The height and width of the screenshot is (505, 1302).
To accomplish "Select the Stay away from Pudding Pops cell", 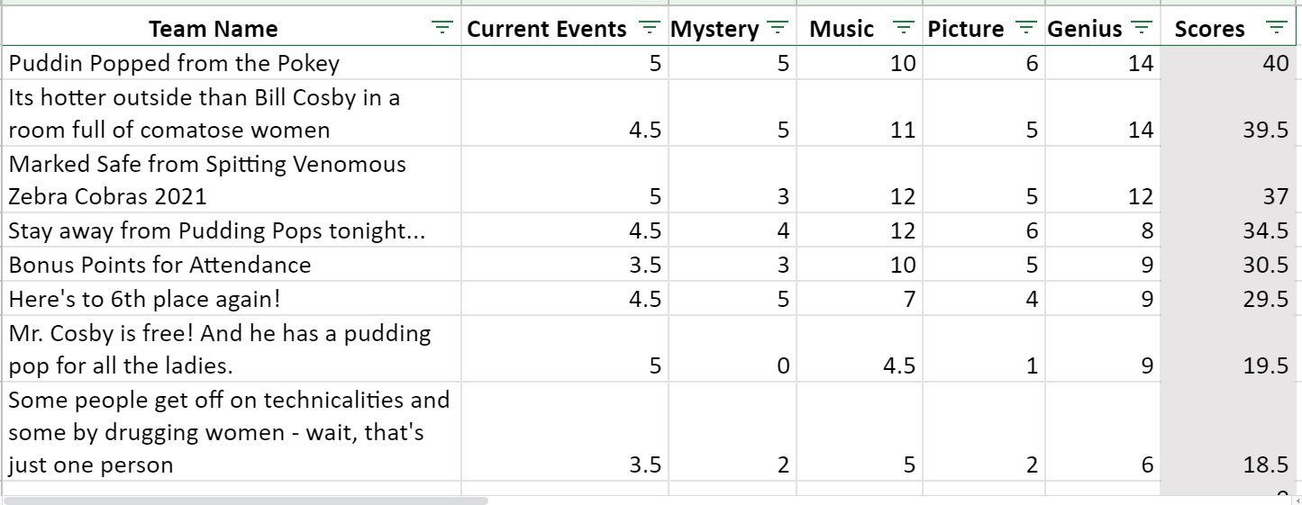I will [232, 230].
